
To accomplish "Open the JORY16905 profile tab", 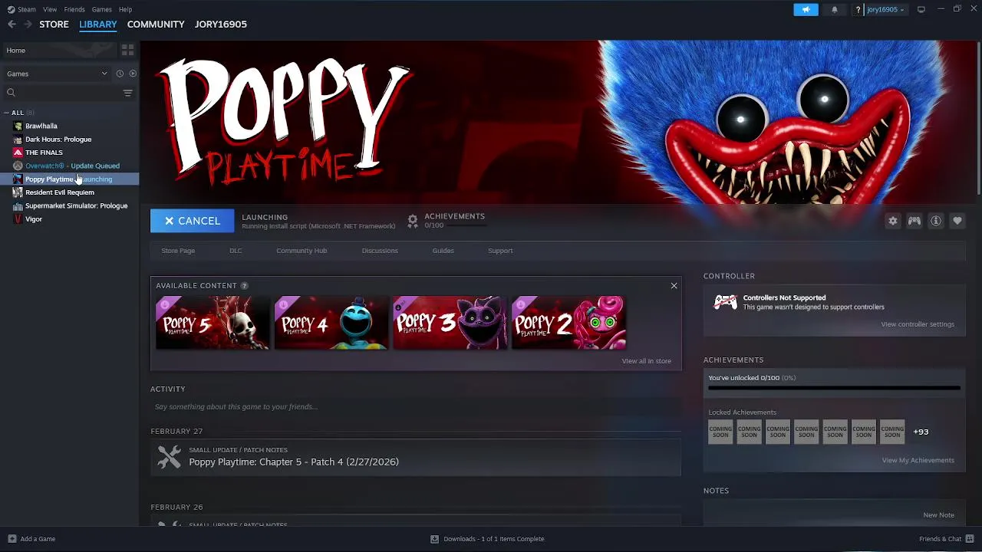I will pos(221,25).
